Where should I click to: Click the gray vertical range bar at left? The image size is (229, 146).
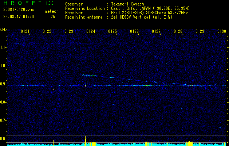7,84
